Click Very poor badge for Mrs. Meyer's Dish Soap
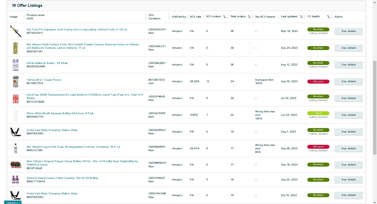 coord(318,147)
